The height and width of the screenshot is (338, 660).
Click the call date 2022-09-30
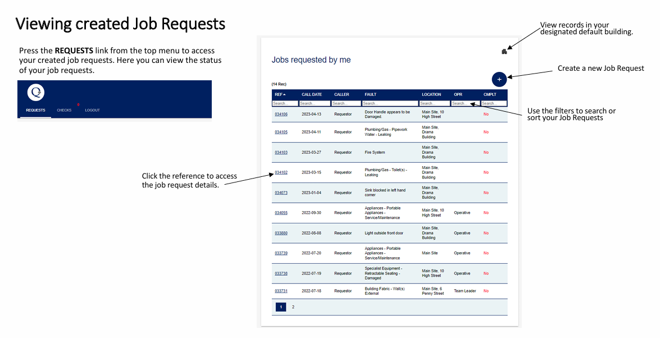click(x=312, y=213)
